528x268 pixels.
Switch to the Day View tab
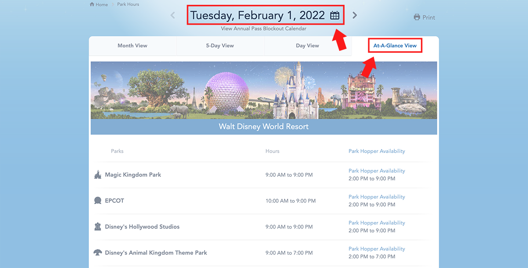point(308,46)
